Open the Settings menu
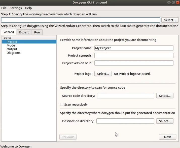Image resolution: width=180 pixels, height=148 pixels. coord(16,8)
